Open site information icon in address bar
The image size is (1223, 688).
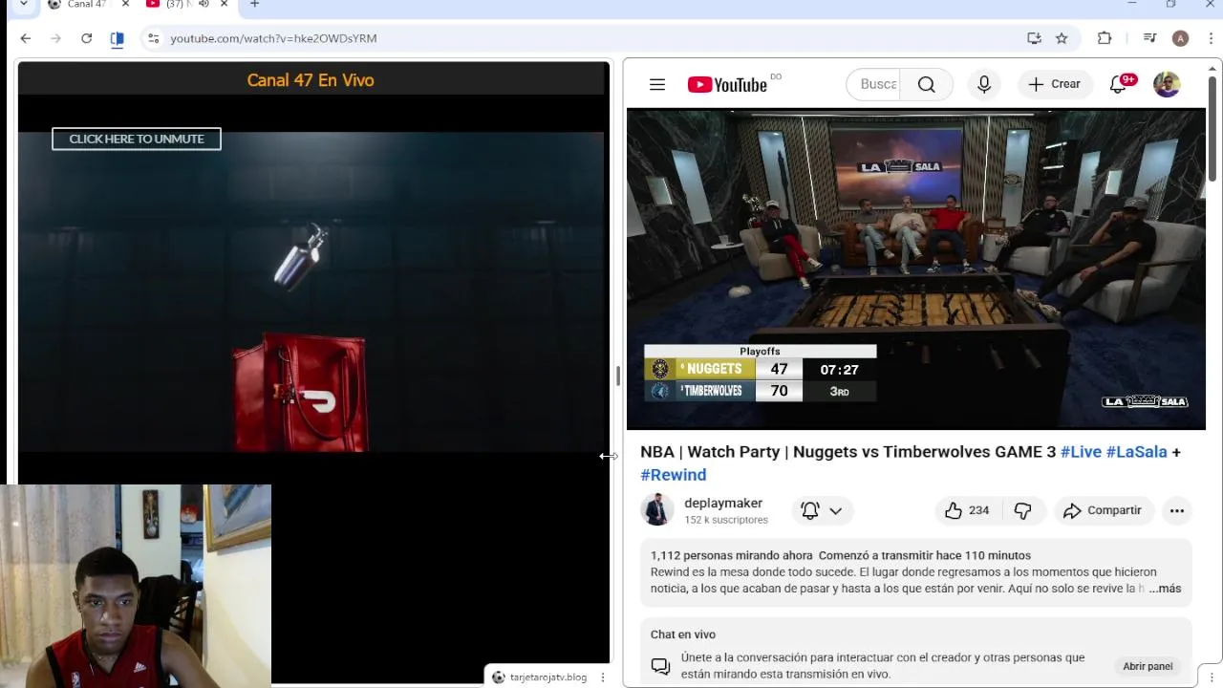point(153,38)
